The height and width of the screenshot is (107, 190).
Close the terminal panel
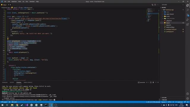[158, 82]
